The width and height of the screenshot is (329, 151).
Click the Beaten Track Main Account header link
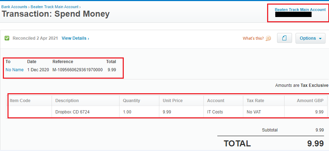tap(300, 10)
